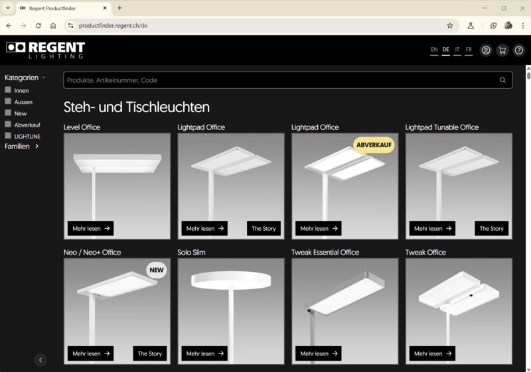531x372 pixels.
Task: Click Mehr lesen for Level Office
Action: (90, 229)
